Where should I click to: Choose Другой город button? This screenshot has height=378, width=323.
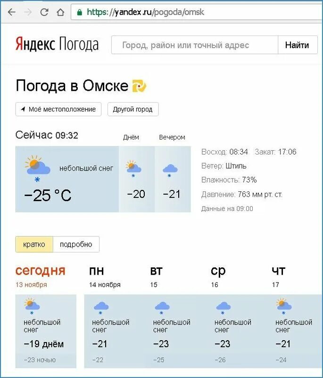point(133,109)
